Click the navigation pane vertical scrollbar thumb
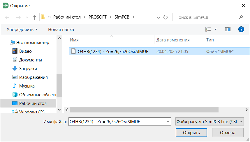 [59, 85]
